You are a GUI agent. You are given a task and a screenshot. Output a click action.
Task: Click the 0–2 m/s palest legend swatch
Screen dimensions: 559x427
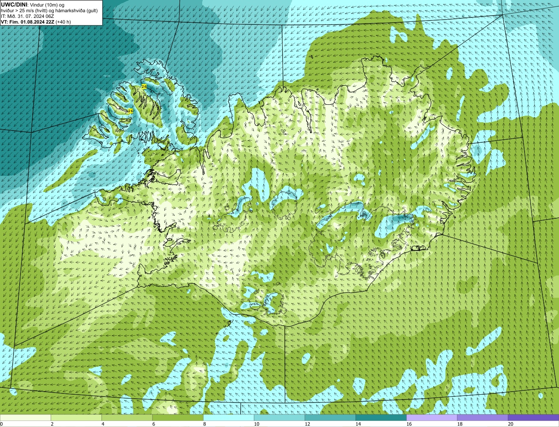point(25,417)
